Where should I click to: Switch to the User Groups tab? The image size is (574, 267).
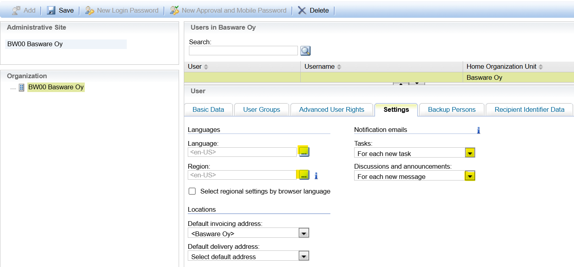click(x=261, y=109)
